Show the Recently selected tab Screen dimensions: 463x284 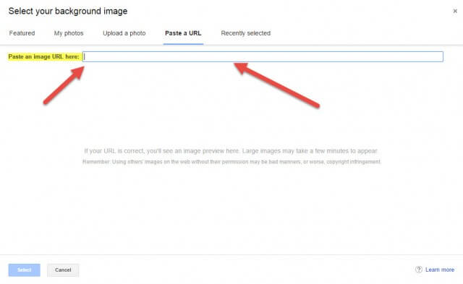pos(246,33)
